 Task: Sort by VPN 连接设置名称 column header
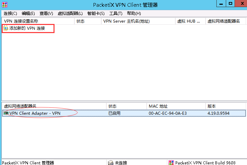point(38,21)
